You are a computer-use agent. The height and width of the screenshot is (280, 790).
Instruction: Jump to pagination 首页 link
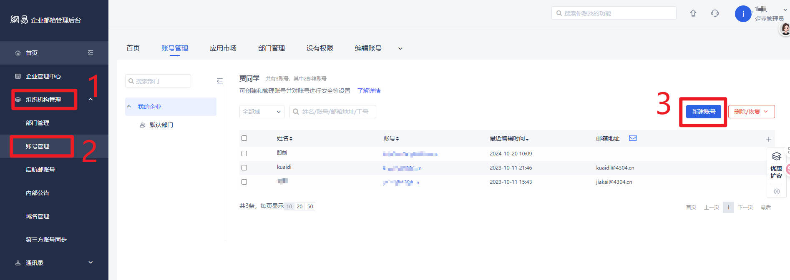pos(691,207)
